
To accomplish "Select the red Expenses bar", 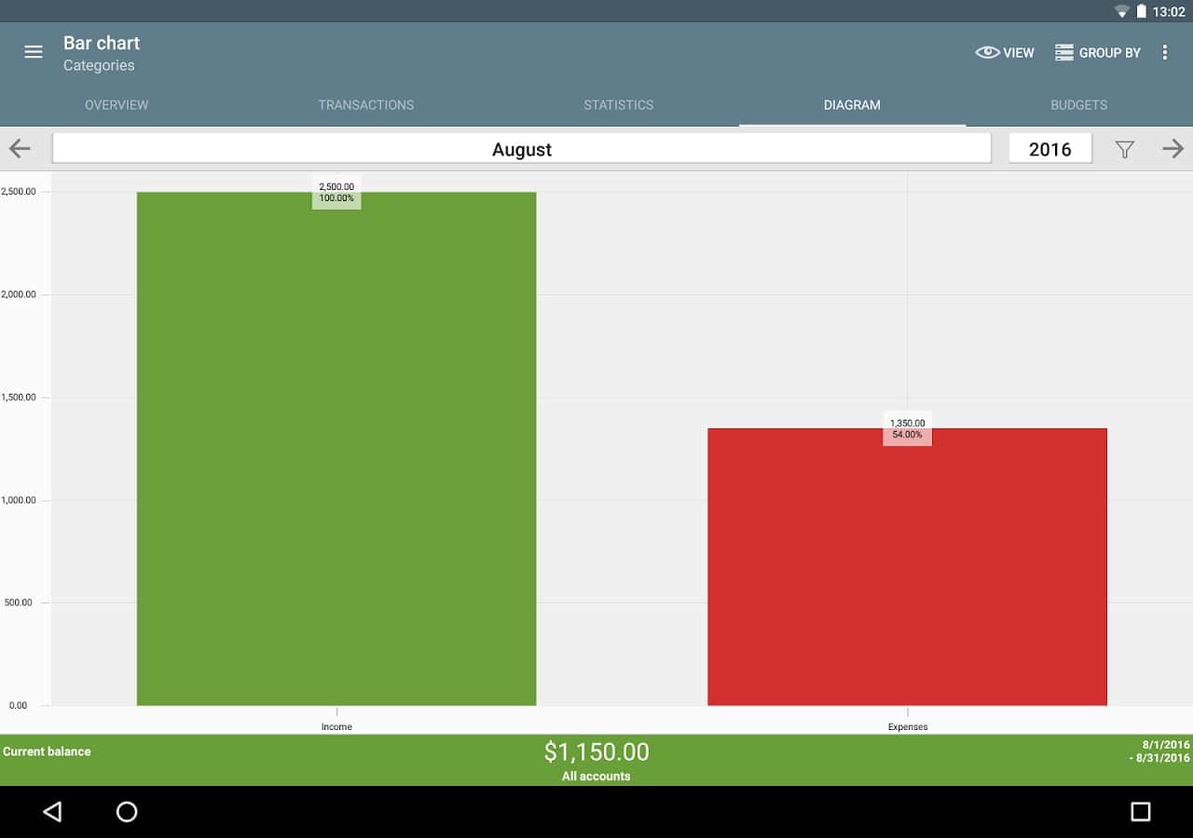I will 907,568.
